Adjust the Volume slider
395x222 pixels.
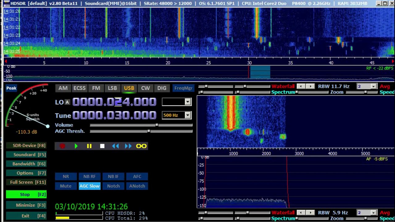[x=141, y=125]
